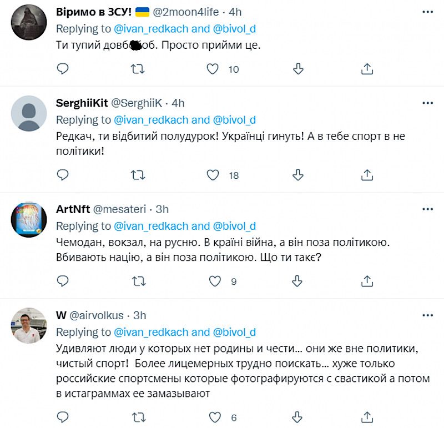Download the airvolkus tweet via arrow icon
Viewport: 444px width, 428px height.
pos(298,416)
